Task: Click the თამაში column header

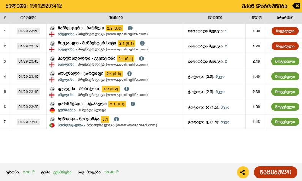Action: point(115,17)
